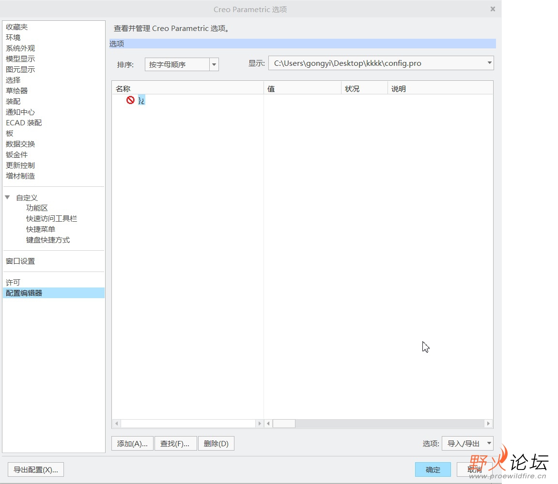Choose the 选择 category
The image size is (558, 484).
coord(13,80)
